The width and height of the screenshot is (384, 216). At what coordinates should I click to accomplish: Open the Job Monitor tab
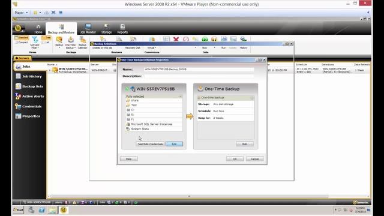[88, 29]
